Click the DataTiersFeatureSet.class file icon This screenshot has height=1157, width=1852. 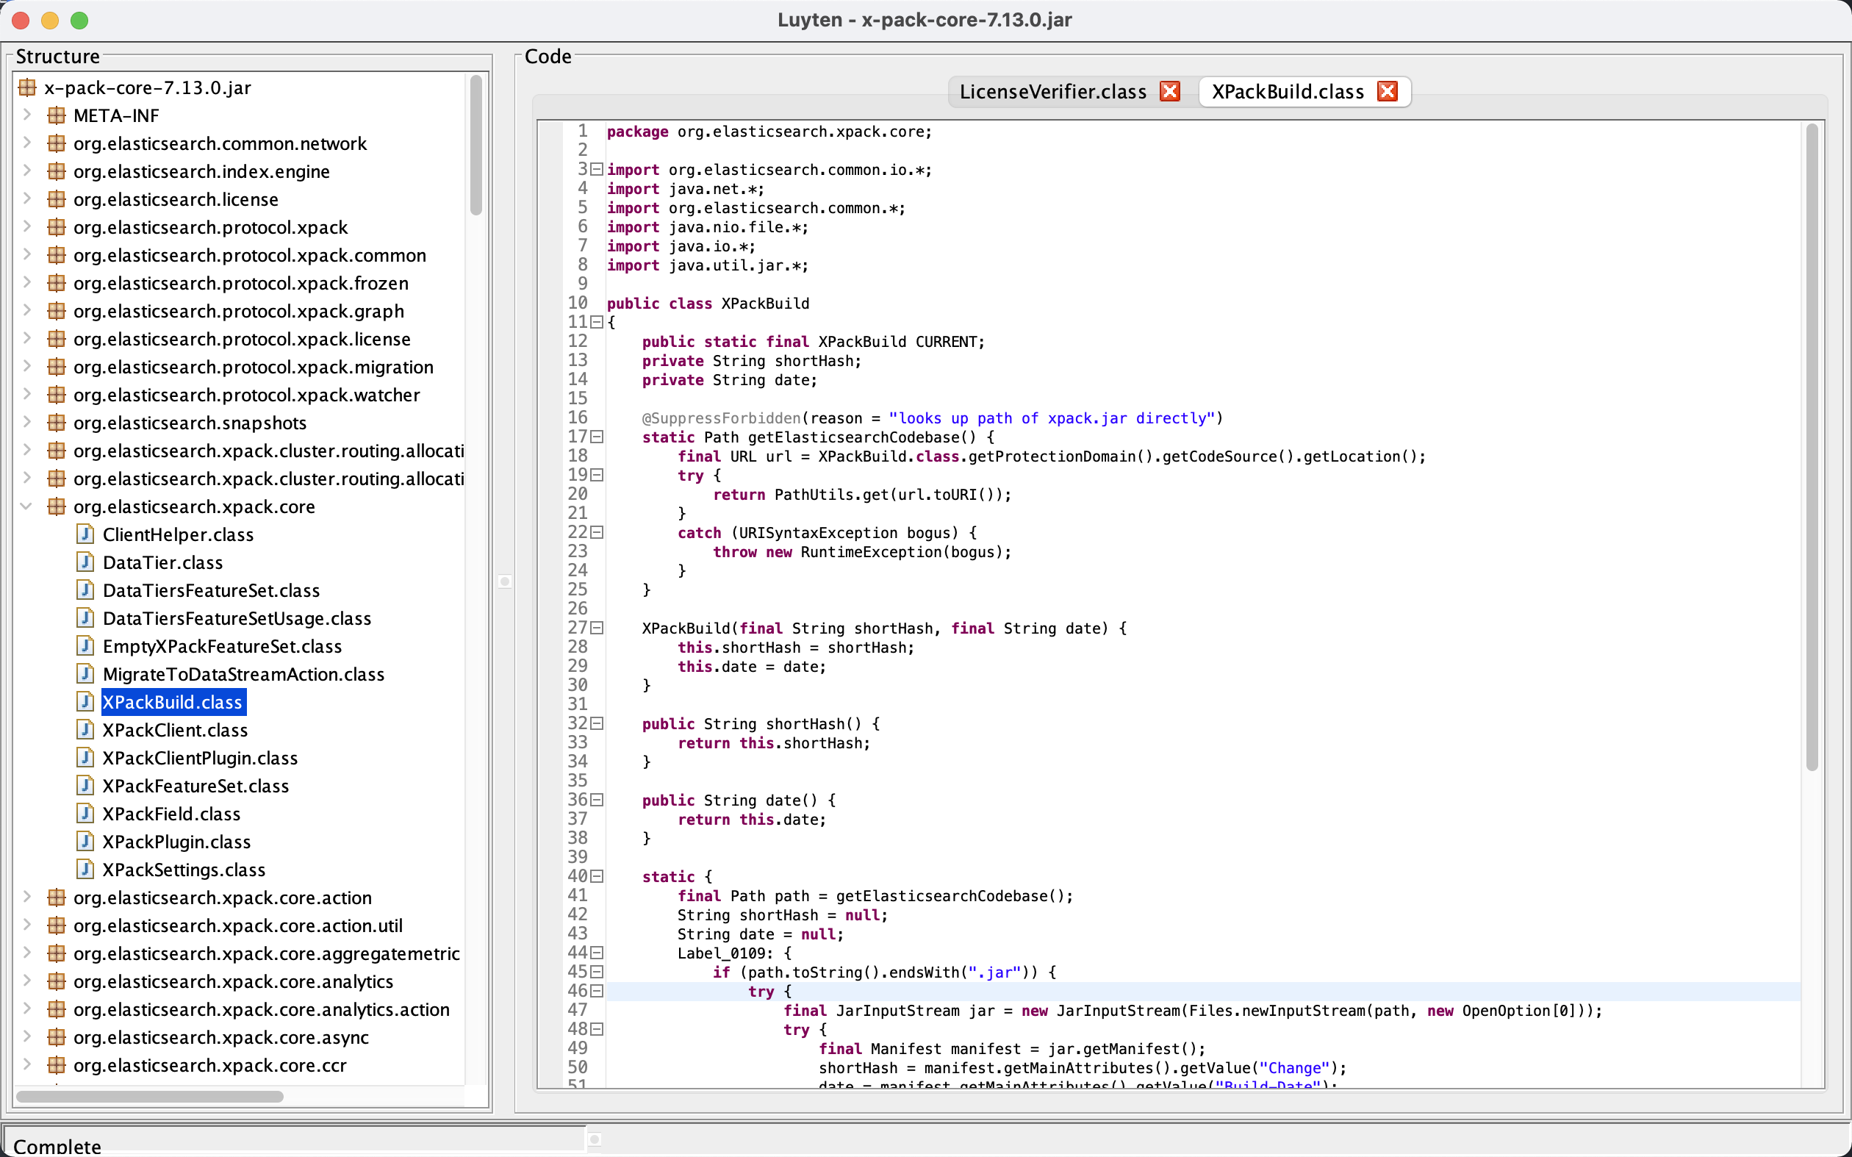(86, 590)
